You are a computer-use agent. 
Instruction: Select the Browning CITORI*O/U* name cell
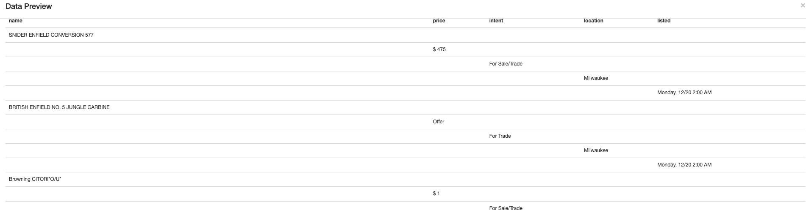[35, 179]
